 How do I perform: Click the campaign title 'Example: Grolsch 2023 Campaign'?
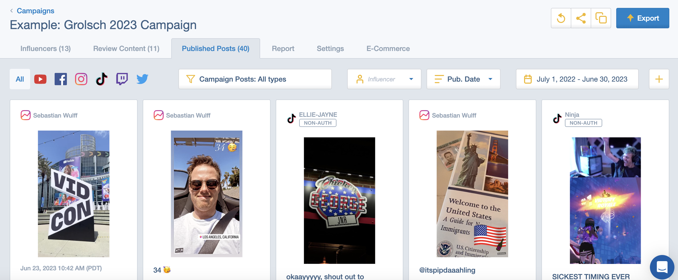103,25
